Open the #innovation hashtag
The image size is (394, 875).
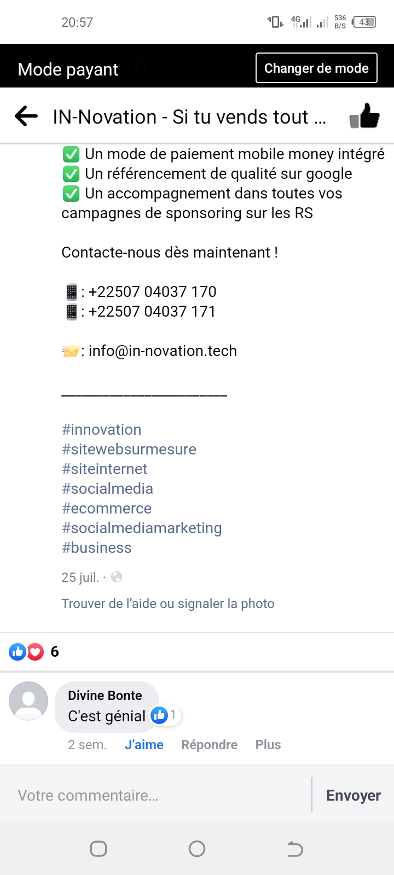[x=102, y=430]
